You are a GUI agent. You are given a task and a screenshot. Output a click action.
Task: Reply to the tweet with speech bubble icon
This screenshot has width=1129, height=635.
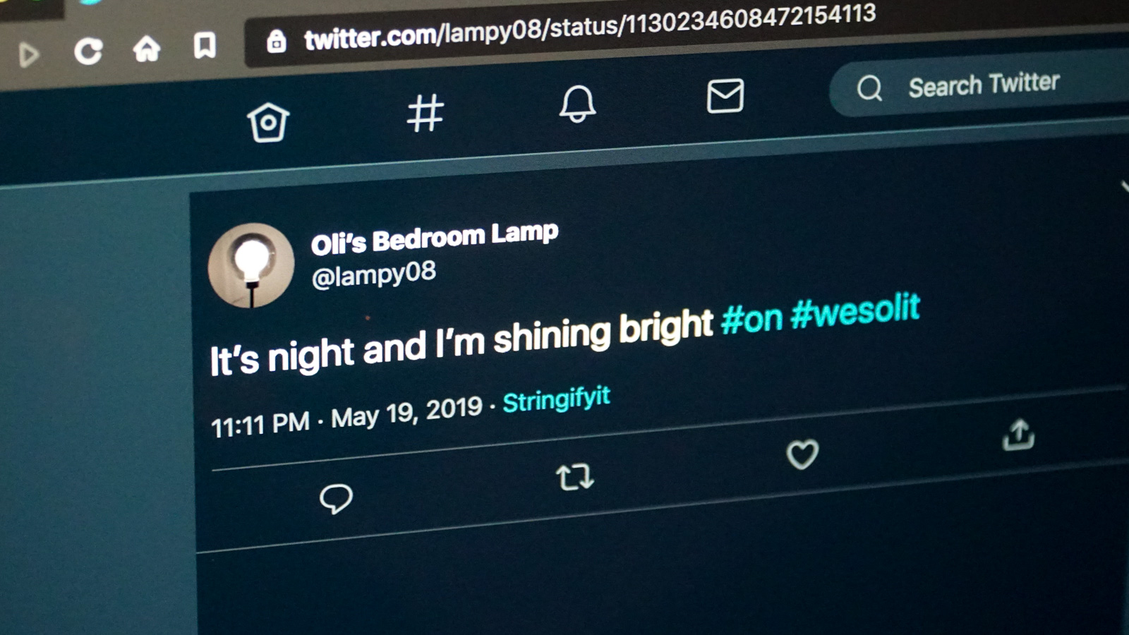(336, 499)
